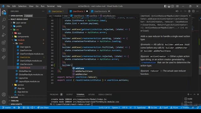Click the split editor right icon
201x113 pixels.
[193, 11]
